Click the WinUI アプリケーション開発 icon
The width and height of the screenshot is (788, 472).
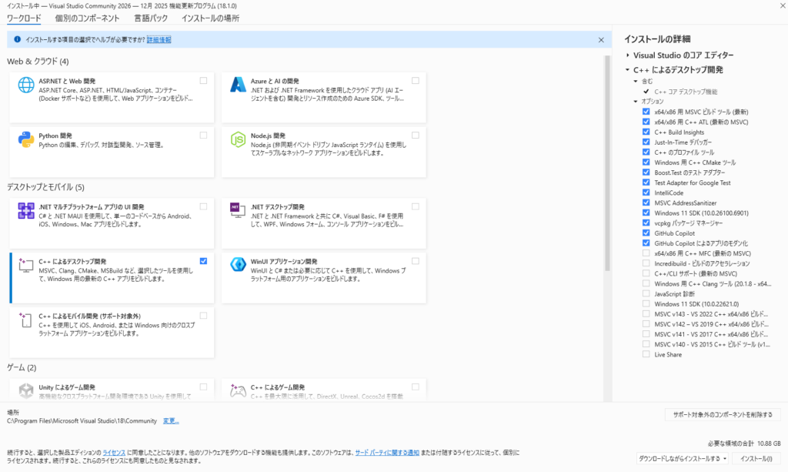click(238, 266)
